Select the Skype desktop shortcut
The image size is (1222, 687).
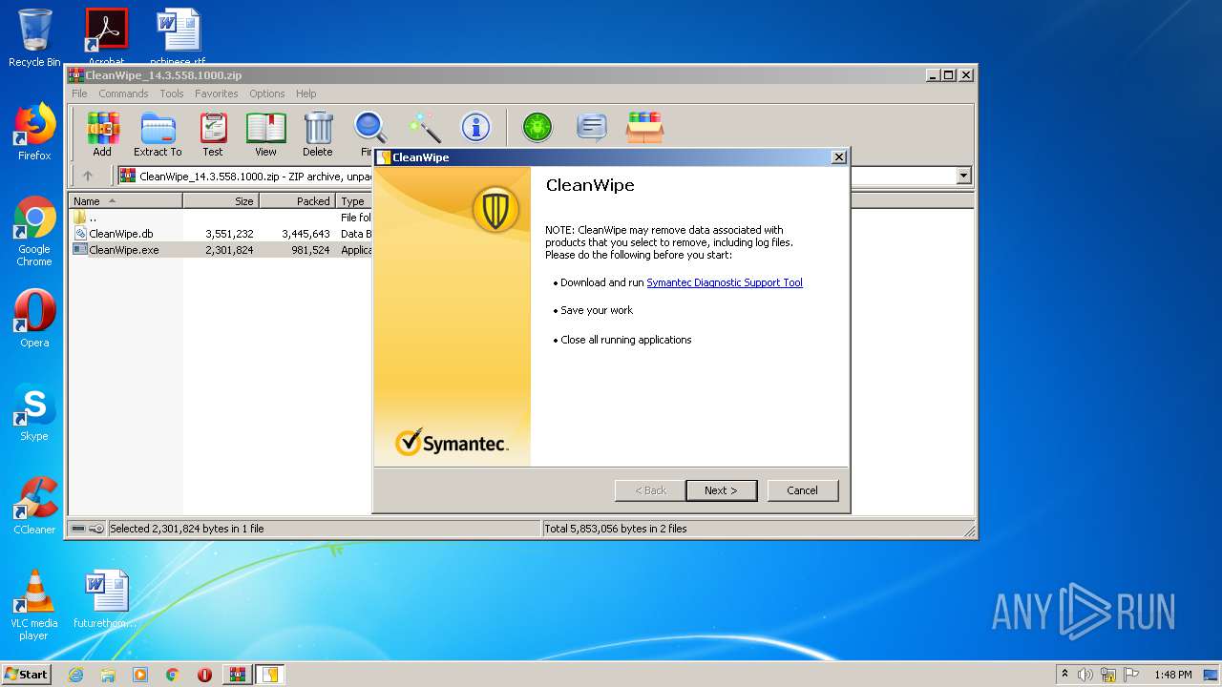coord(34,412)
